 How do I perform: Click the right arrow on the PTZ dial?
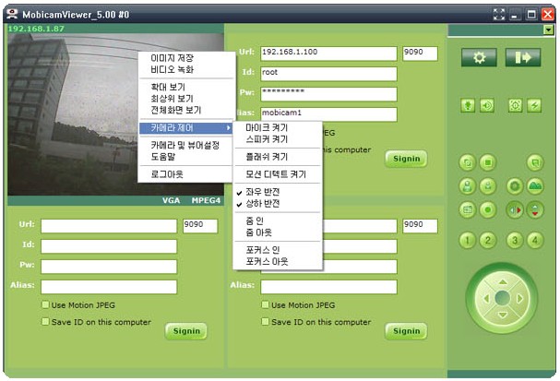(519, 298)
